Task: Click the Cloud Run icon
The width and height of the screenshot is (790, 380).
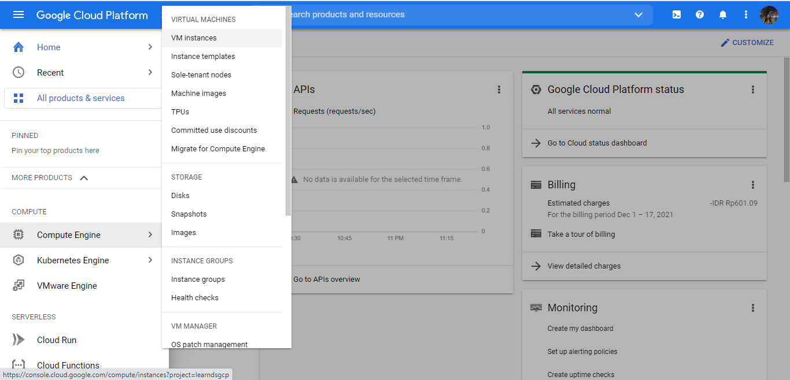Action: pos(19,340)
